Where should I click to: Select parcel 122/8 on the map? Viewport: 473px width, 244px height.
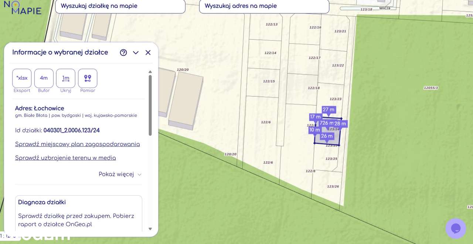[310, 171]
